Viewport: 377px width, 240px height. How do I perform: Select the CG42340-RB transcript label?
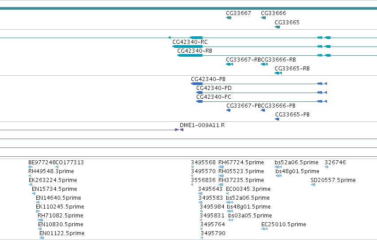click(x=195, y=51)
